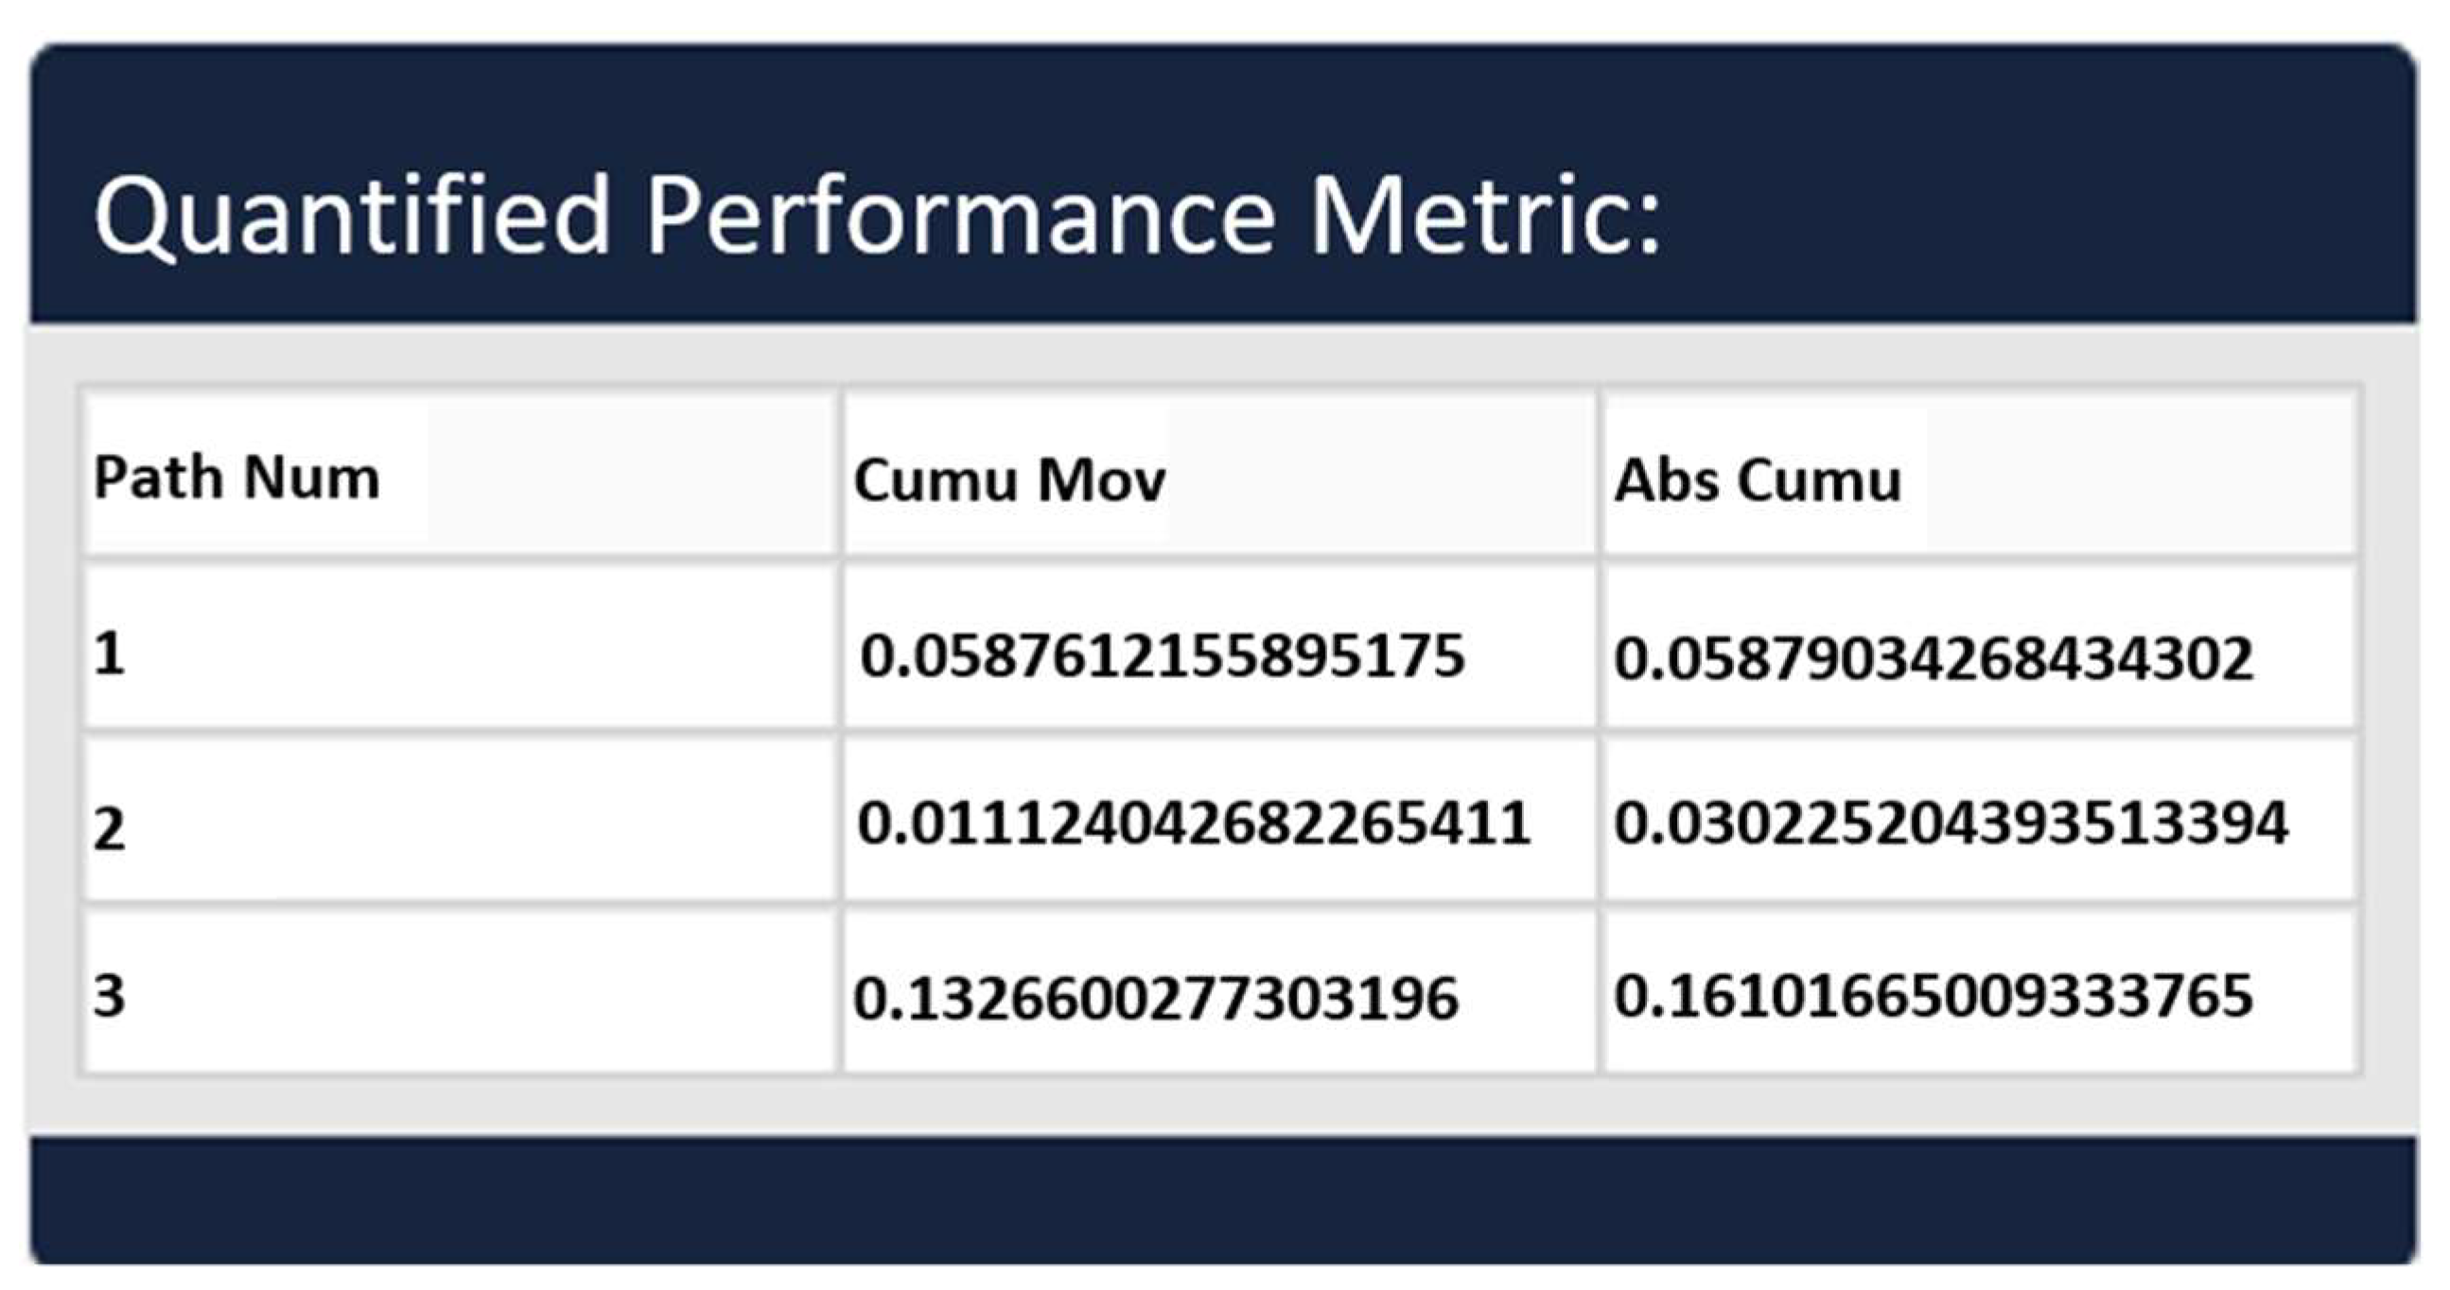The width and height of the screenshot is (2450, 1290).
Task: Select the Cumu Mov column header
Action: pyautogui.click(x=1008, y=479)
